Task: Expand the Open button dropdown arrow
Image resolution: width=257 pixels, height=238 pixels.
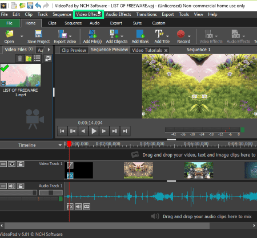Action: point(22,36)
